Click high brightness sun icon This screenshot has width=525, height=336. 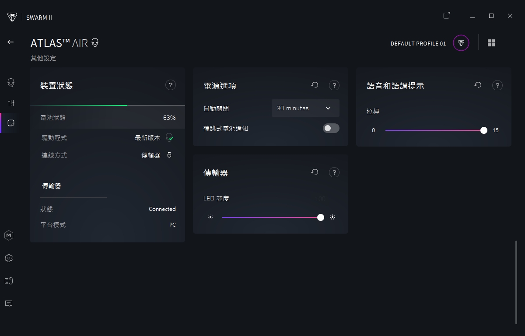[332, 217]
